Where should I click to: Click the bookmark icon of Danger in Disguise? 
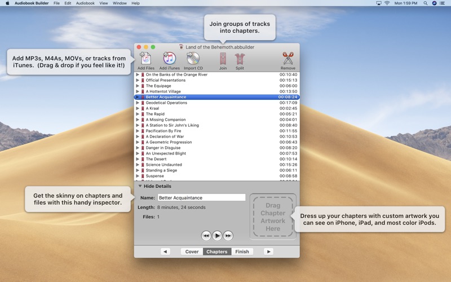pyautogui.click(x=143, y=148)
